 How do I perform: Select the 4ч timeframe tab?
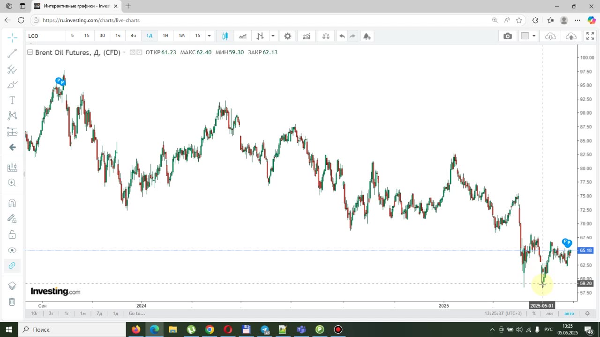[134, 36]
